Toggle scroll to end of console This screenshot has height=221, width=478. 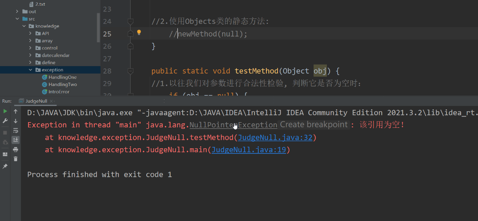pos(16,140)
